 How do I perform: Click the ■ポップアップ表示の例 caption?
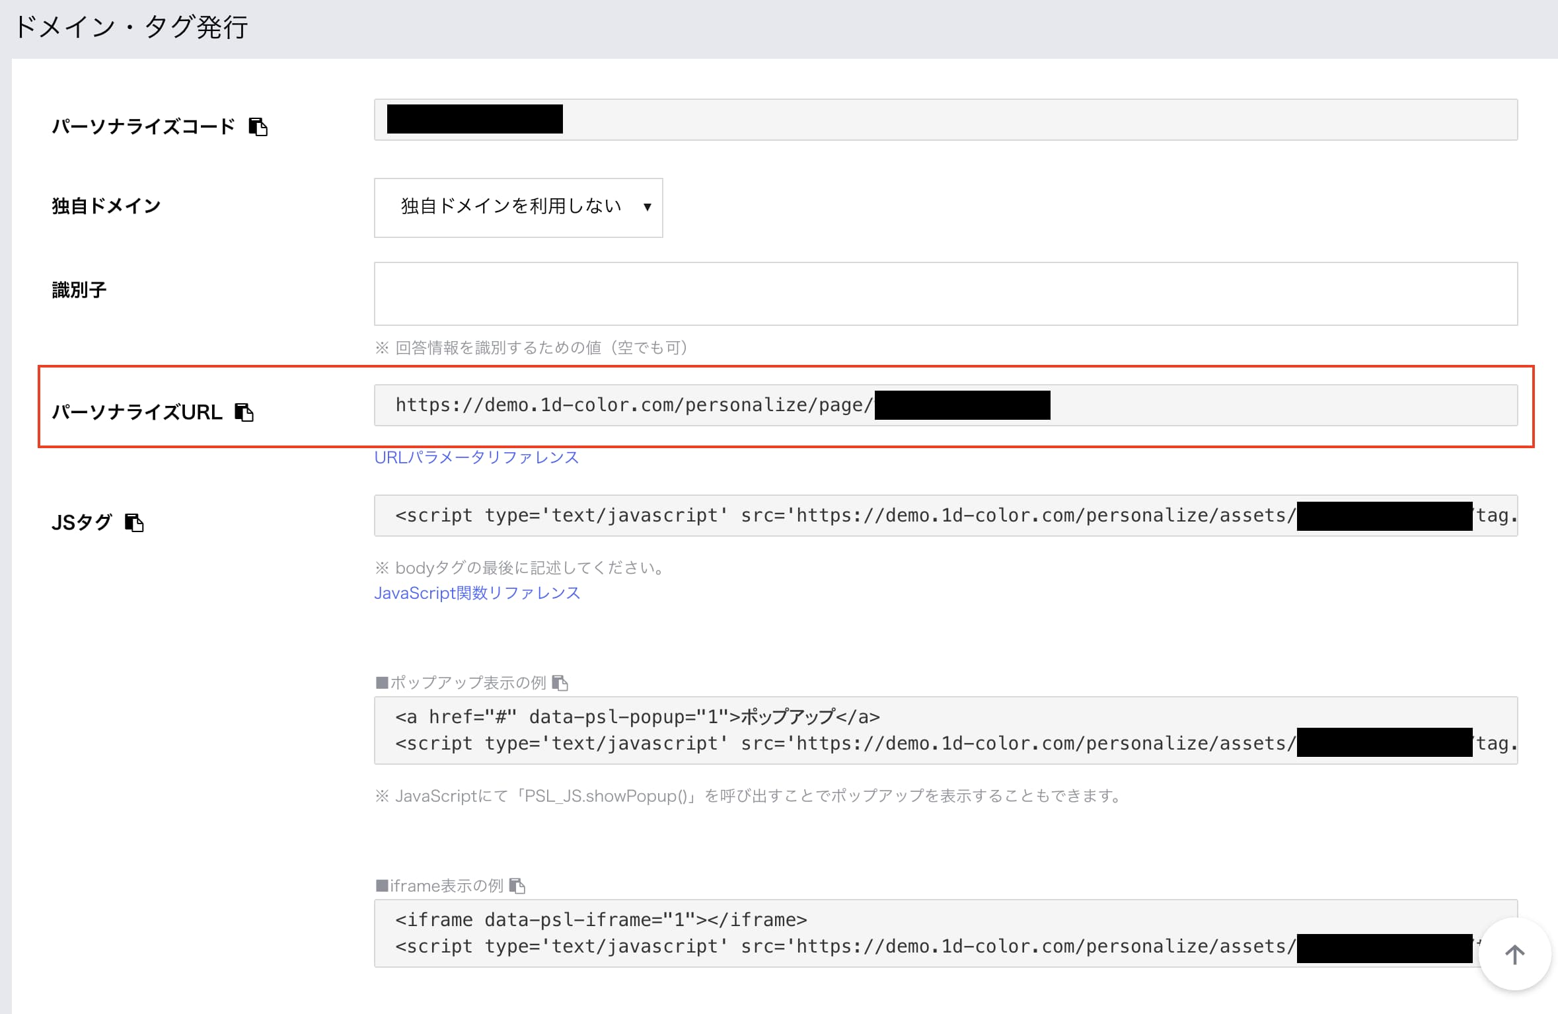tap(461, 682)
